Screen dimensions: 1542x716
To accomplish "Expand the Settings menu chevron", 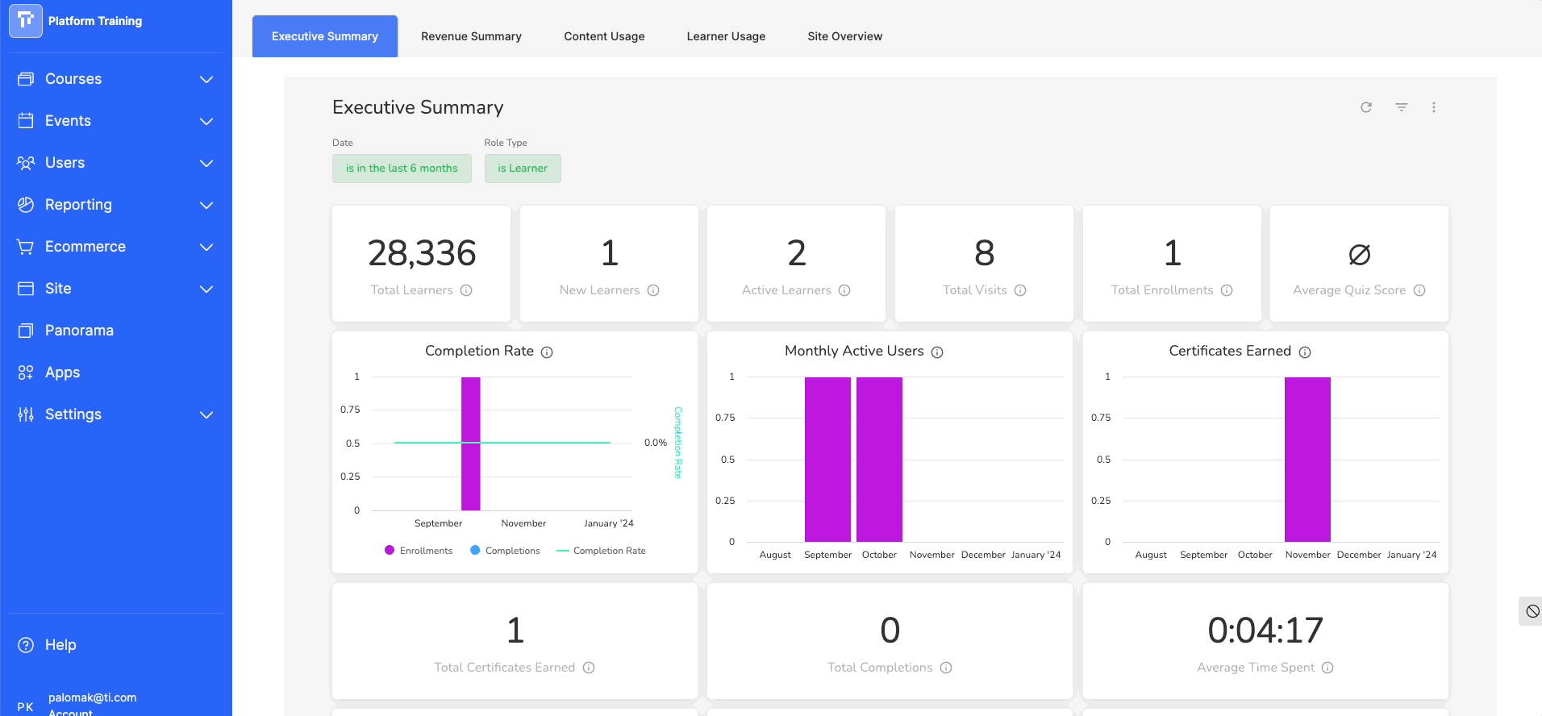I will pyautogui.click(x=206, y=414).
